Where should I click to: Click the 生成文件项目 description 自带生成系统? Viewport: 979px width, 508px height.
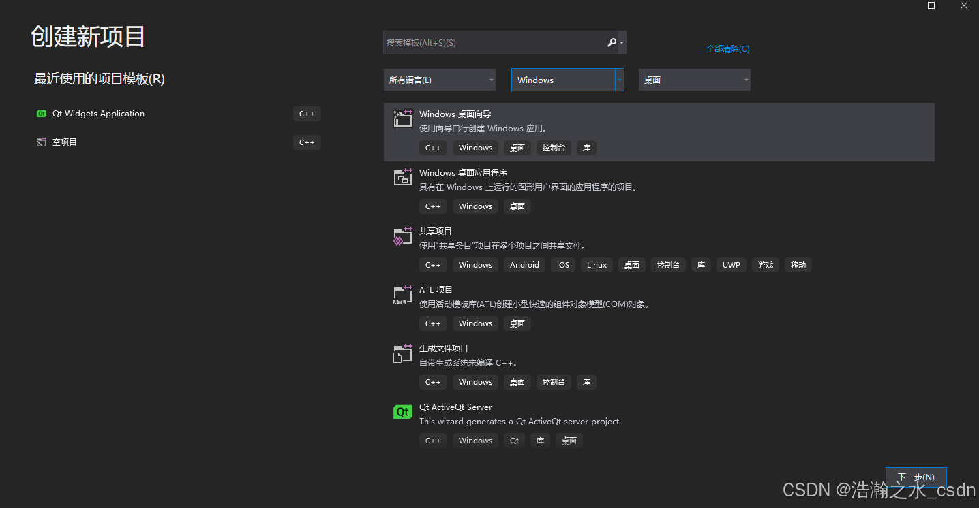coord(469,363)
